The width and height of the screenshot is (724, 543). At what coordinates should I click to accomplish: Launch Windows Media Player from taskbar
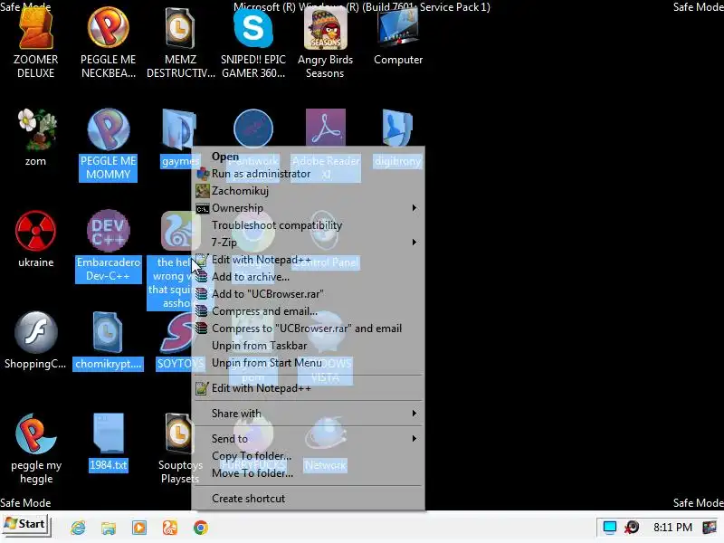[139, 528]
